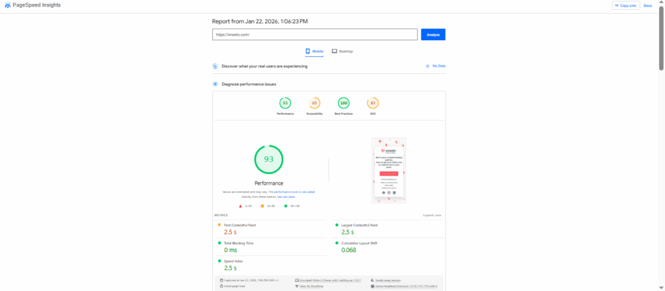This screenshot has width=665, height=291.
Task: Click the Diagnose performance issues icon
Action: [215, 84]
